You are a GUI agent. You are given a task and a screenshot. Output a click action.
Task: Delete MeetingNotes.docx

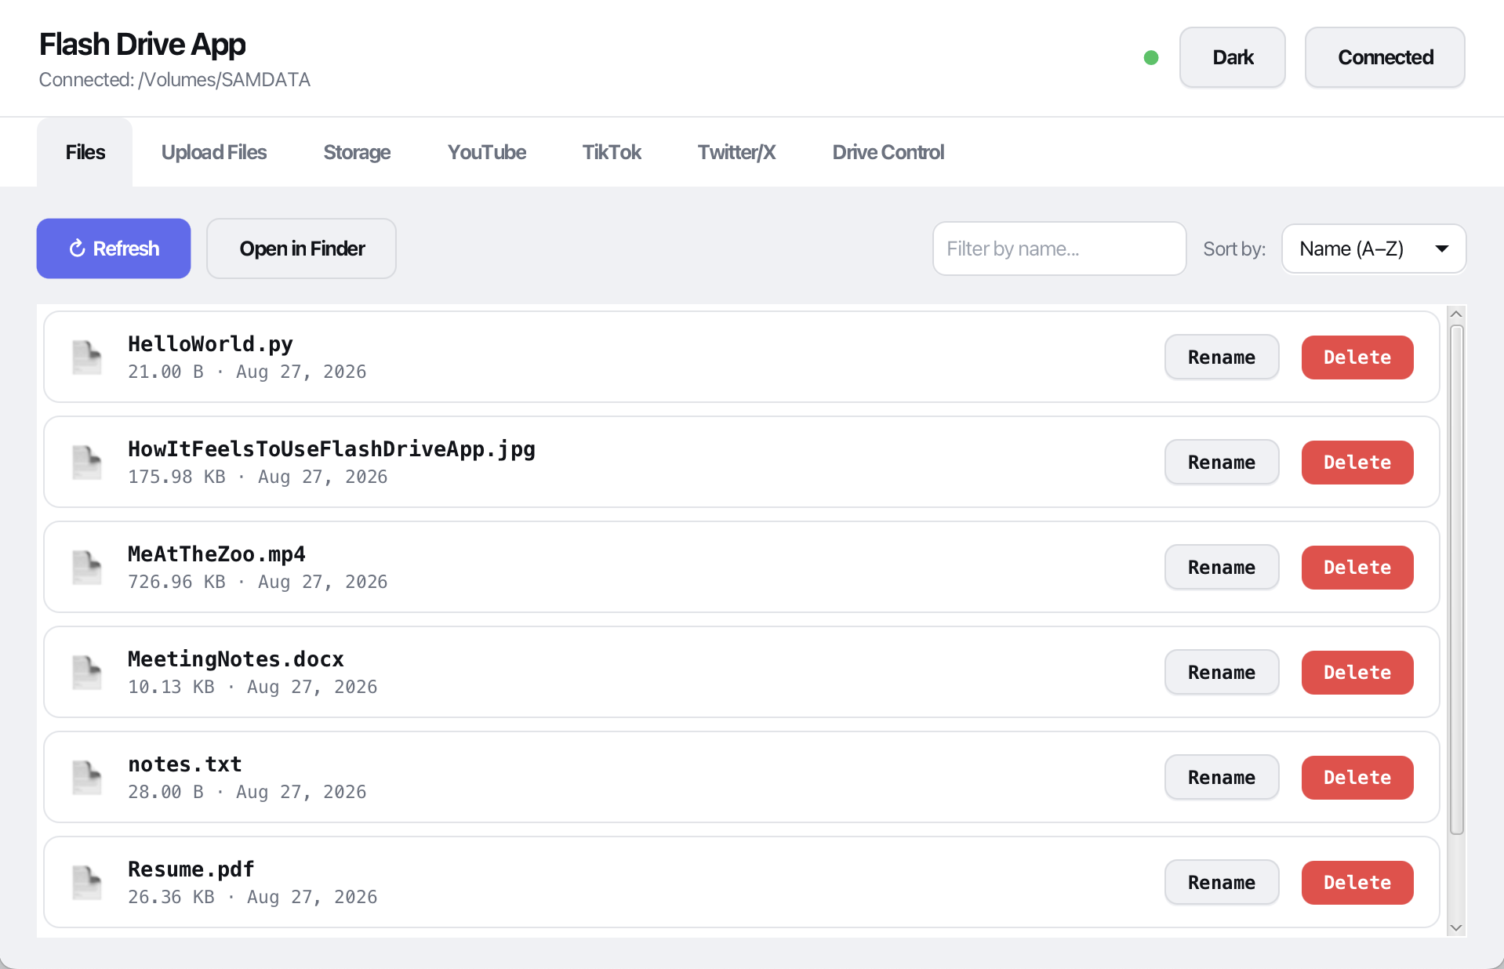[x=1357, y=673]
